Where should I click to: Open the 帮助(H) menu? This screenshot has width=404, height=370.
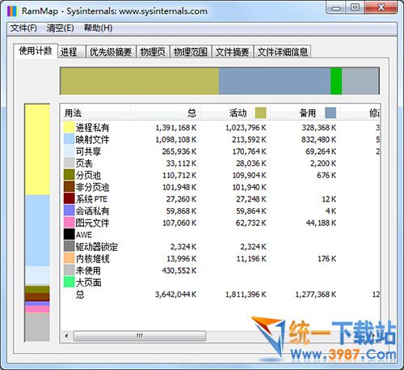98,28
